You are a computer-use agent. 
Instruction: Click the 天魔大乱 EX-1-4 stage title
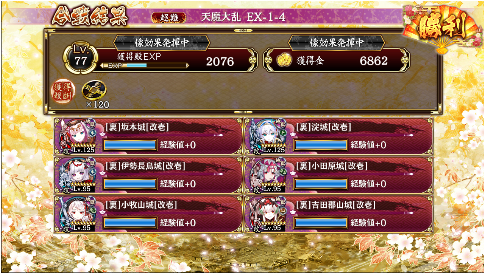[x=243, y=17]
